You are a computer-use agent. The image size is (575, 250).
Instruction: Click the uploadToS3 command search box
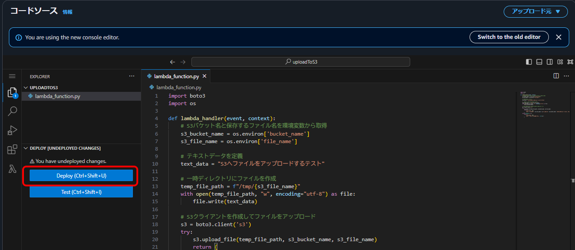pyautogui.click(x=301, y=62)
